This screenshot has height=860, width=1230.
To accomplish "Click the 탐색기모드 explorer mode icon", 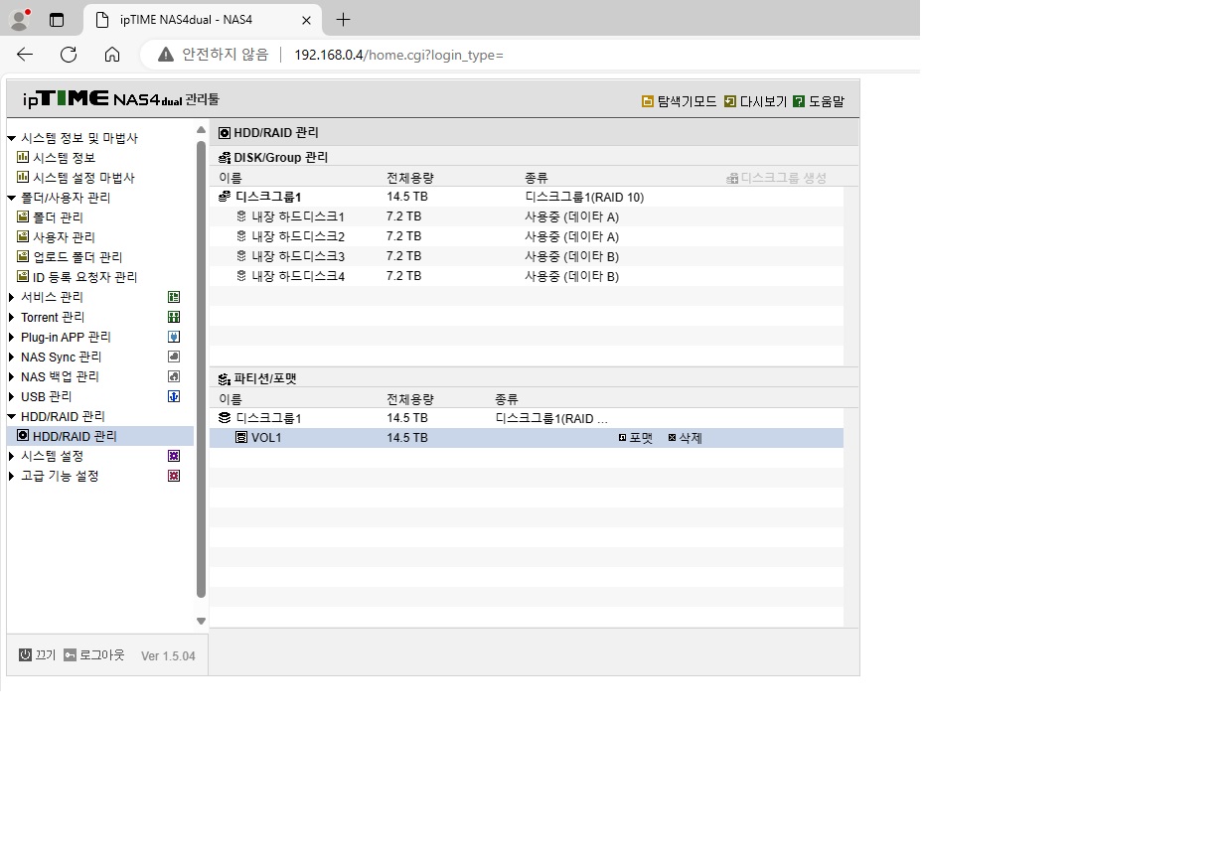I will [x=648, y=101].
